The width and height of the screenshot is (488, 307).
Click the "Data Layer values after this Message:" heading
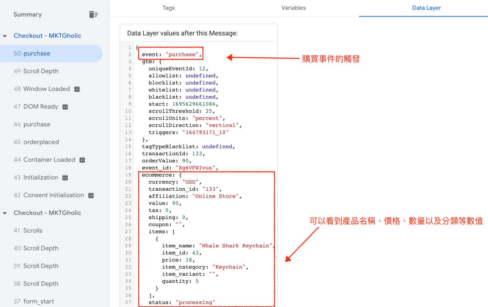click(182, 33)
